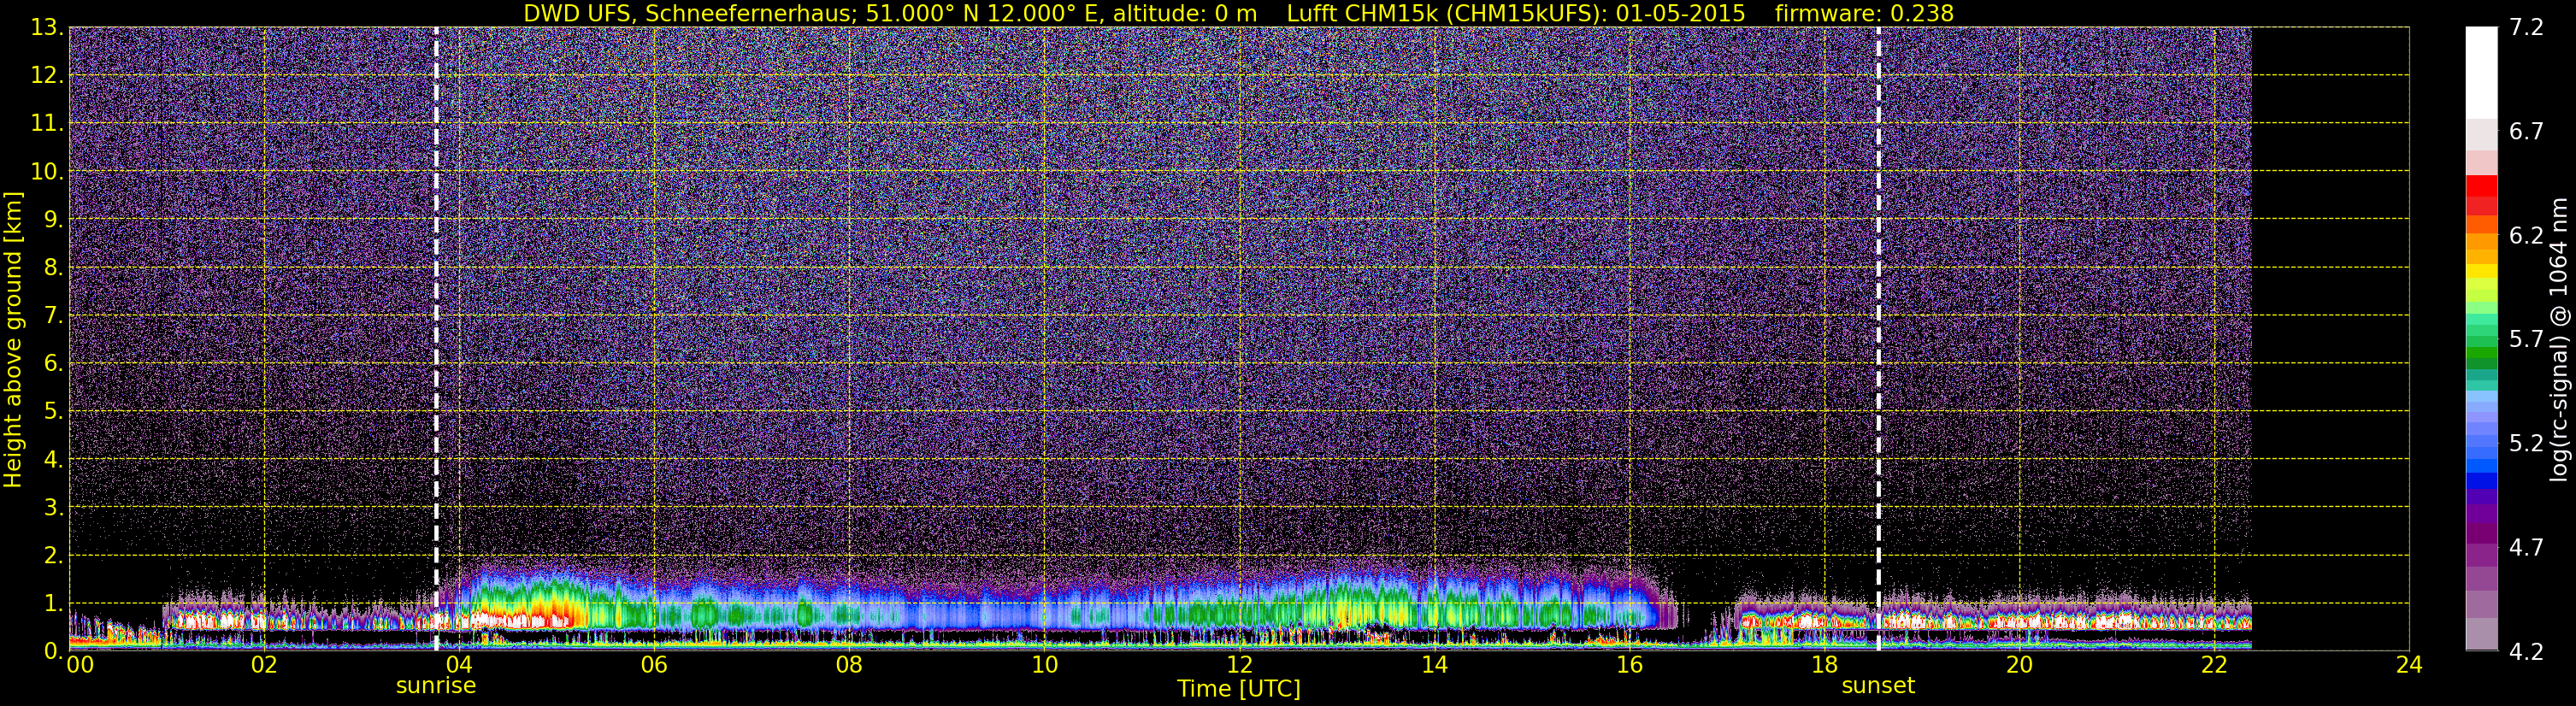Image resolution: width=2576 pixels, height=706 pixels.
Task: Click the '0.' height tick label
Action: (53, 651)
